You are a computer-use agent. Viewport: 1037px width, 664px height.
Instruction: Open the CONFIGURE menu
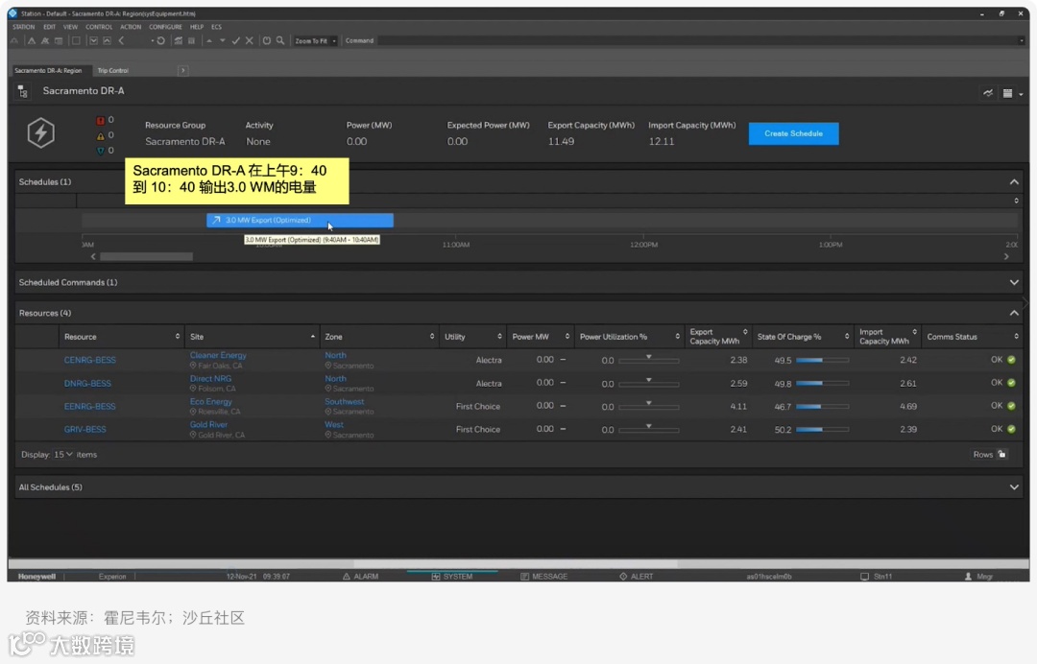[165, 27]
